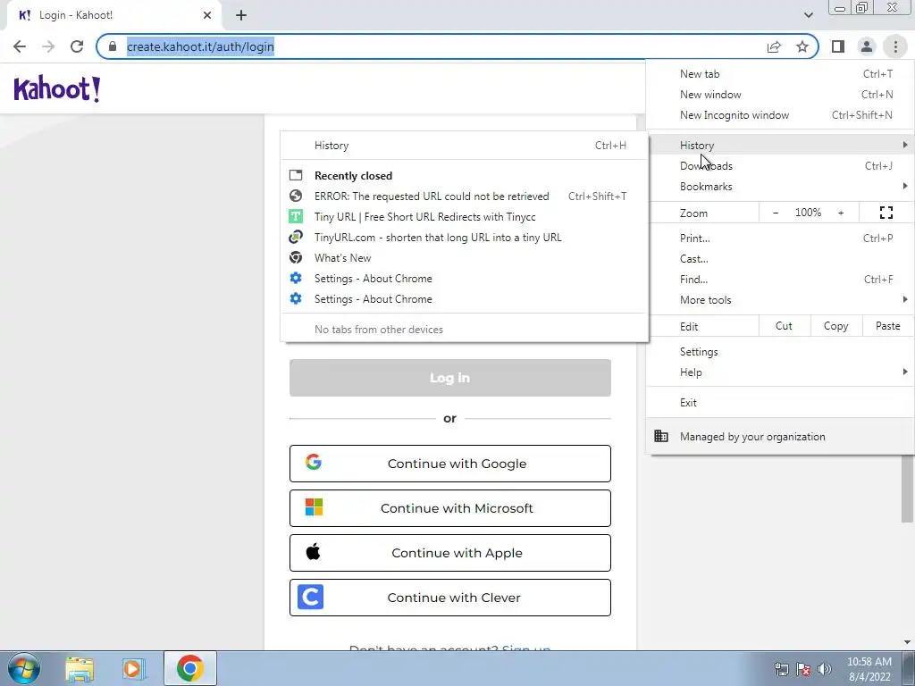The height and width of the screenshot is (686, 915).
Task: Toggle the Chrome side panel icon
Action: 838,46
